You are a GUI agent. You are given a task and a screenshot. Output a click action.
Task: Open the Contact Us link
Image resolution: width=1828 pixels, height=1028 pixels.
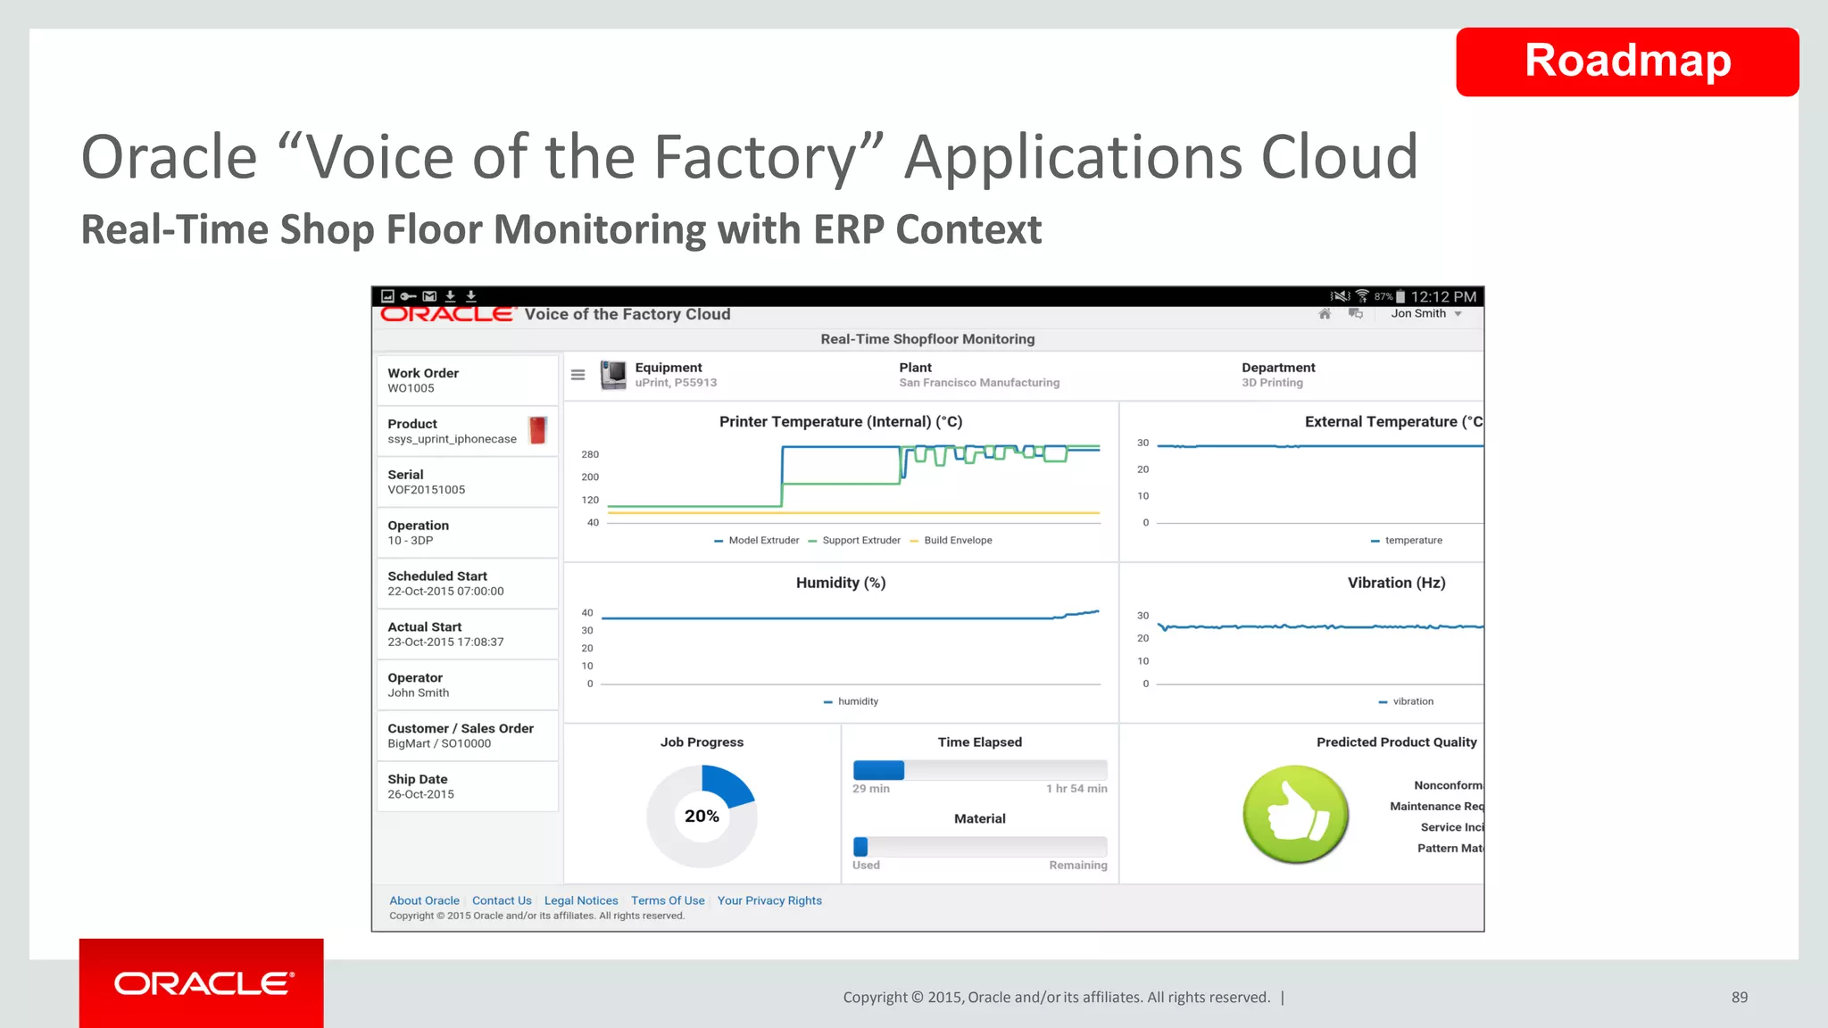[502, 900]
